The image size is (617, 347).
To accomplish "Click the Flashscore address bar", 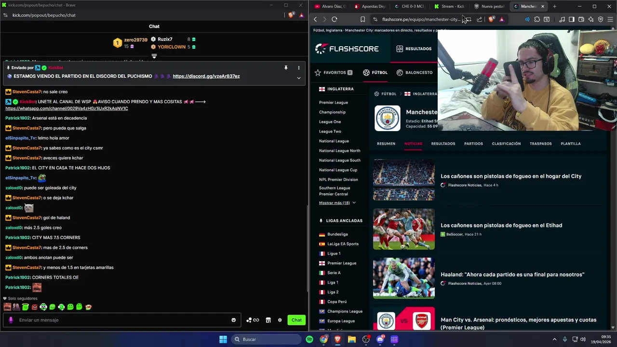I will 421,19.
